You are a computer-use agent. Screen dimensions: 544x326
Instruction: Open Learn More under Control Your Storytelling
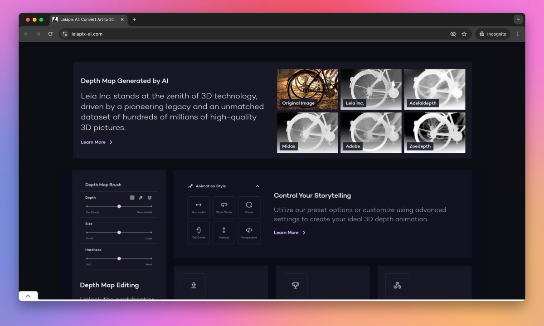coord(290,233)
